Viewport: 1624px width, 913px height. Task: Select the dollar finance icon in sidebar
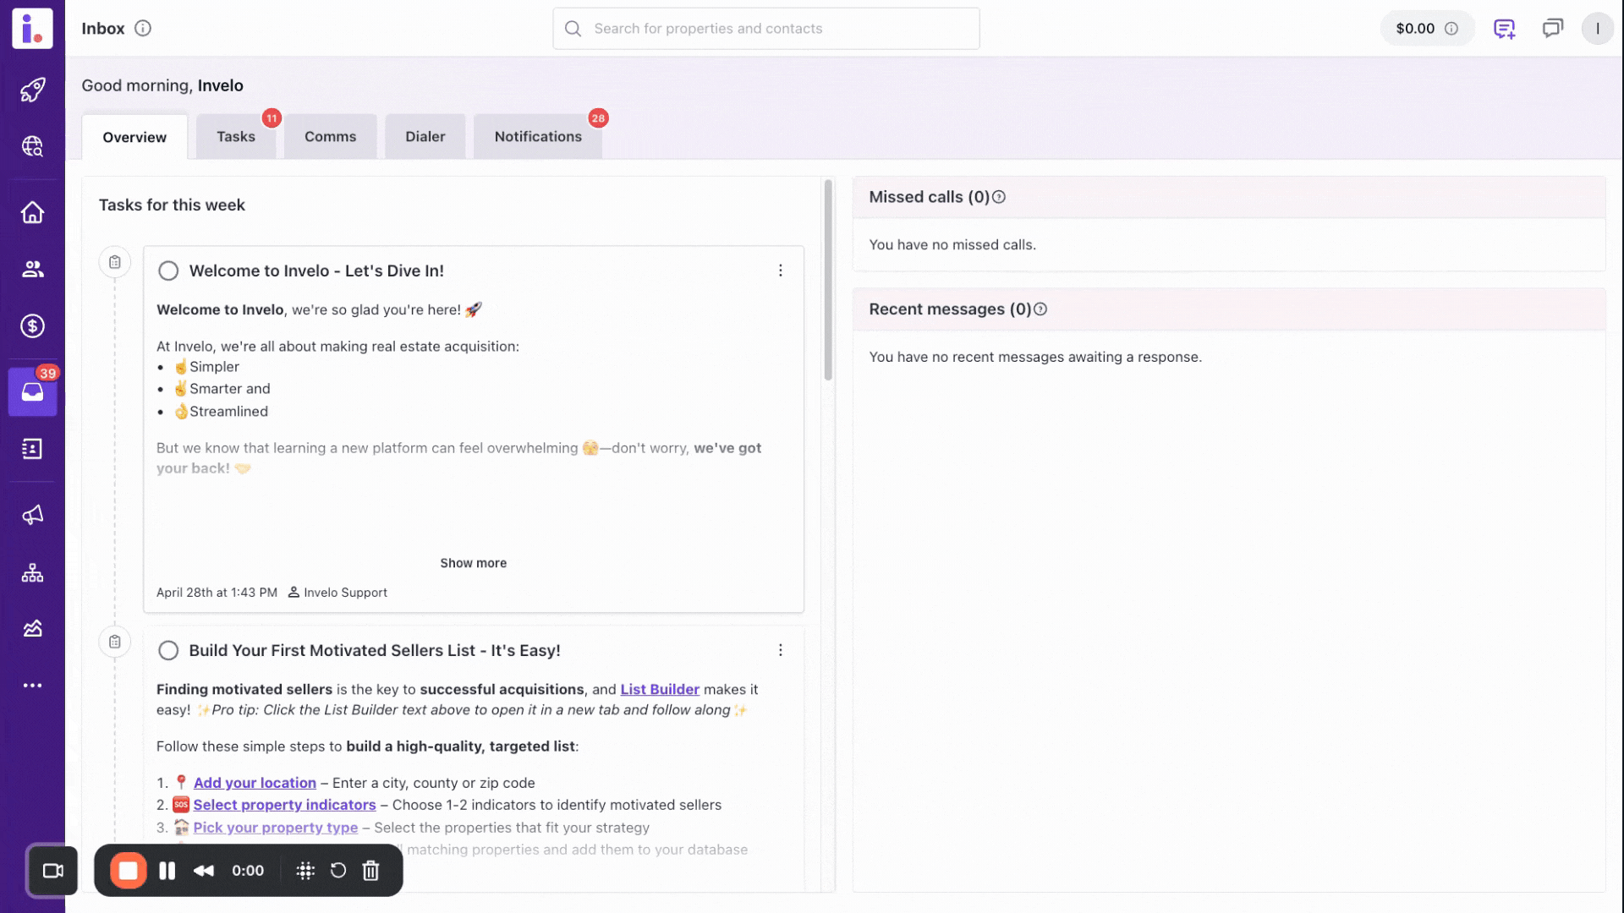coord(32,325)
